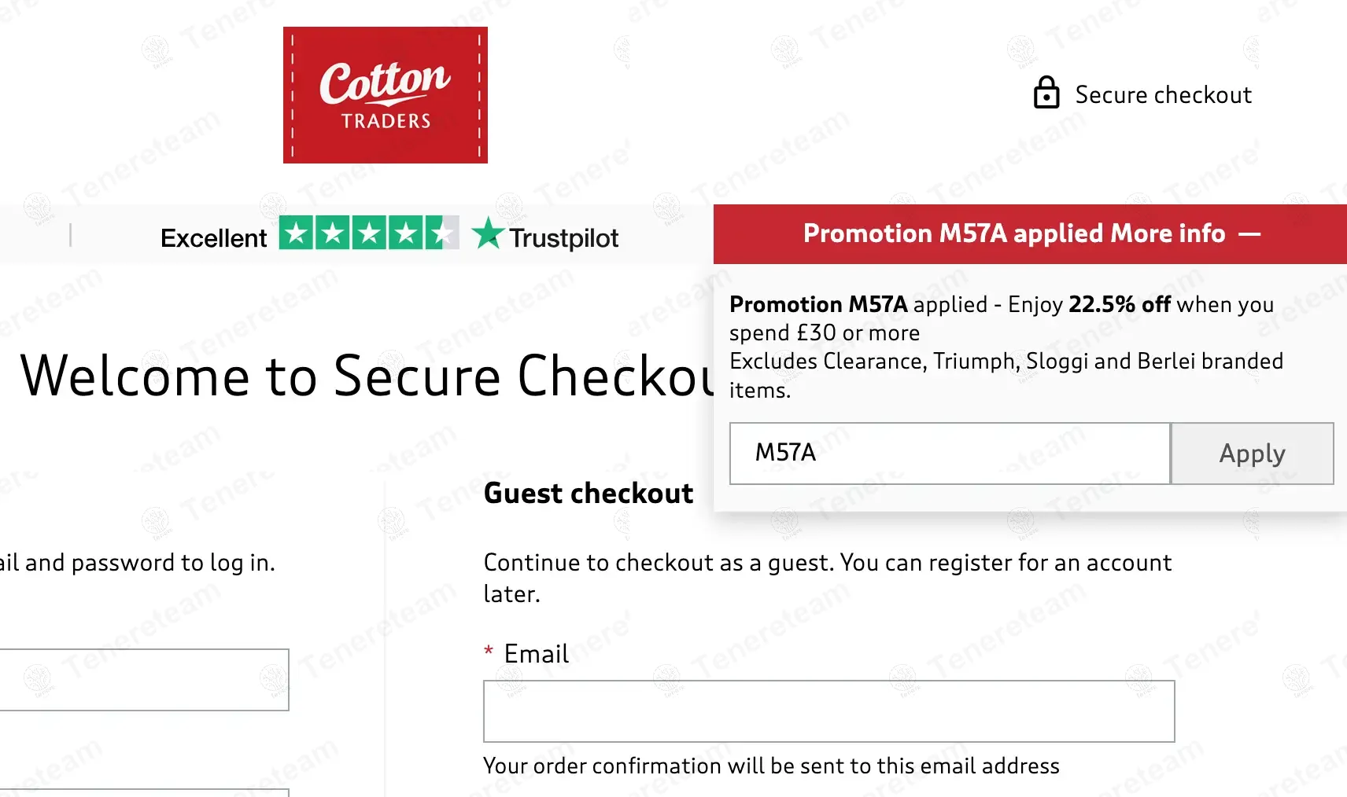The image size is (1347, 797).
Task: Click the 'Secure checkout' header text
Action: (1163, 95)
